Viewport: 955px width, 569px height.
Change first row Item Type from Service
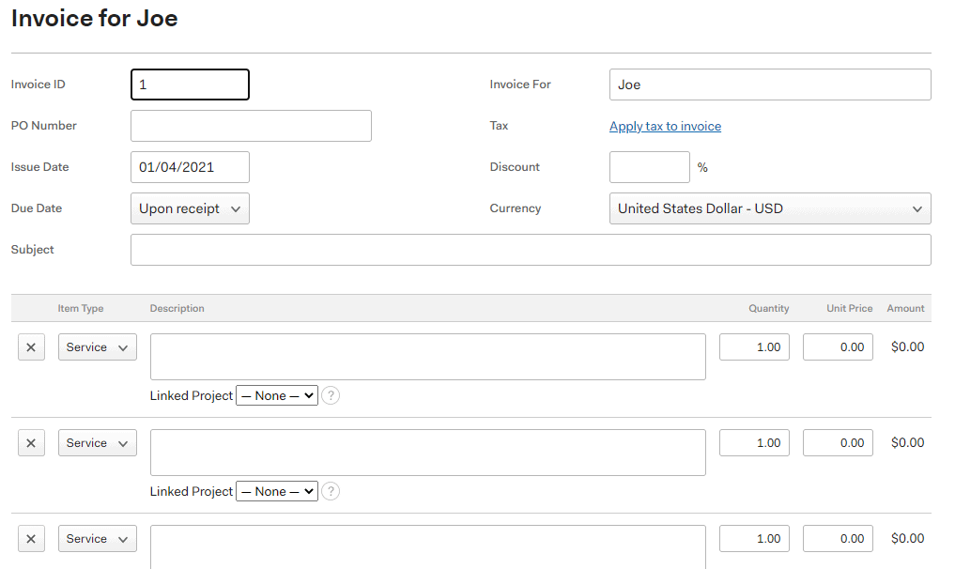coord(98,347)
